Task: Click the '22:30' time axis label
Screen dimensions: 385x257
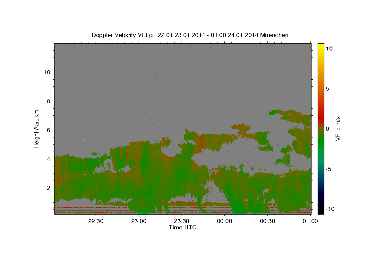Action: (96, 221)
